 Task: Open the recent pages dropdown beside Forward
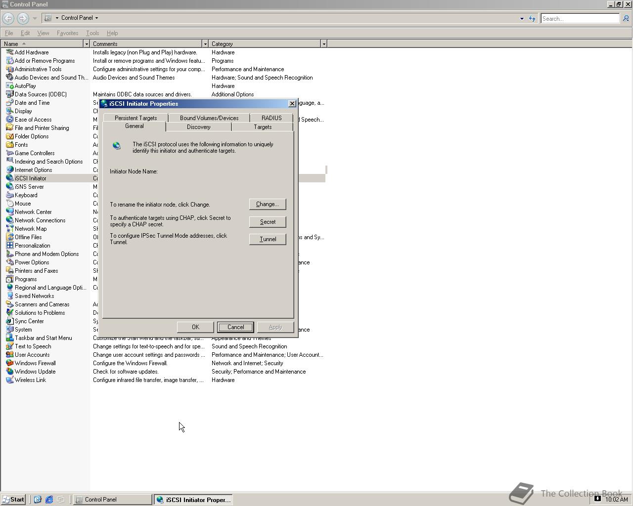(35, 18)
